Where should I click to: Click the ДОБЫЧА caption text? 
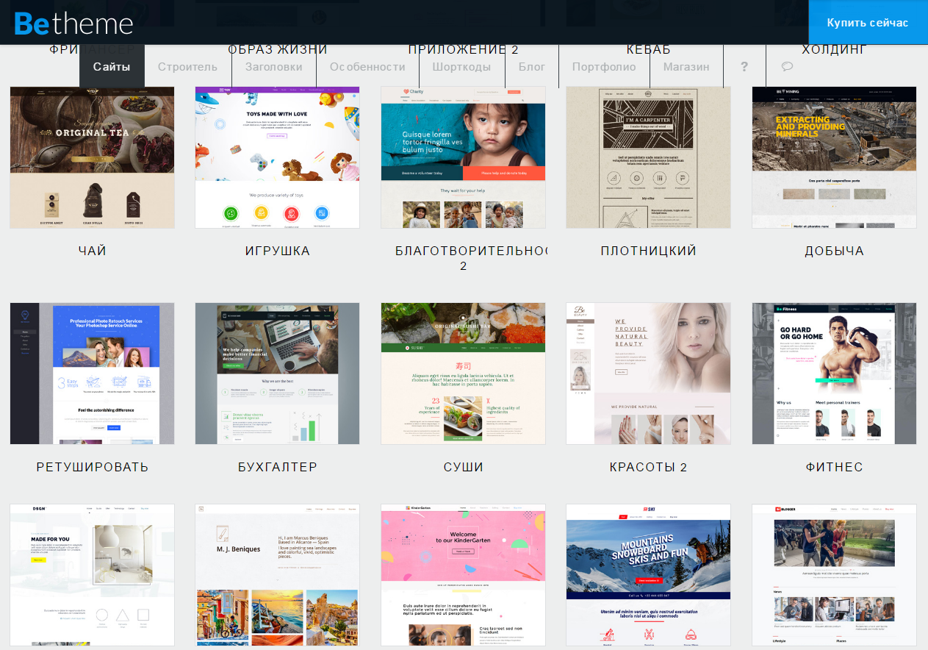tap(834, 251)
